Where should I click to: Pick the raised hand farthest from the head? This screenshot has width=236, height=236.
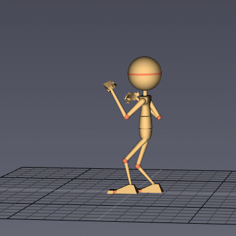tap(110, 86)
